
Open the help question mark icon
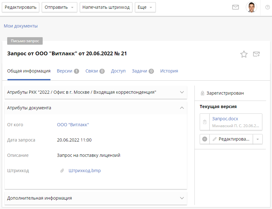point(267,7)
